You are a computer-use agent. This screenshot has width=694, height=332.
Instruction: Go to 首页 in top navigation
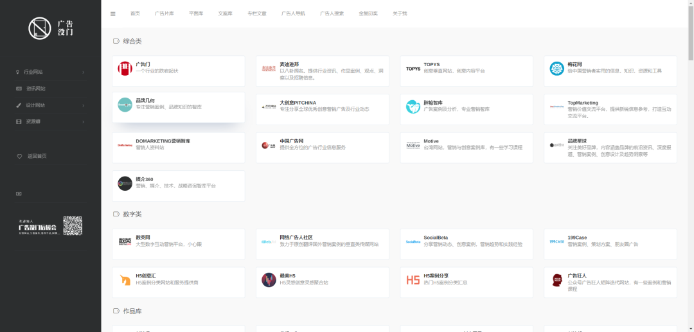[135, 13]
